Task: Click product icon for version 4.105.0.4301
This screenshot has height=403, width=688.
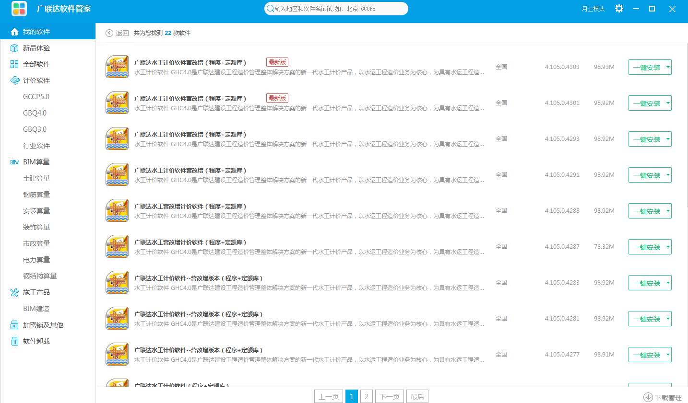Action: pyautogui.click(x=117, y=103)
